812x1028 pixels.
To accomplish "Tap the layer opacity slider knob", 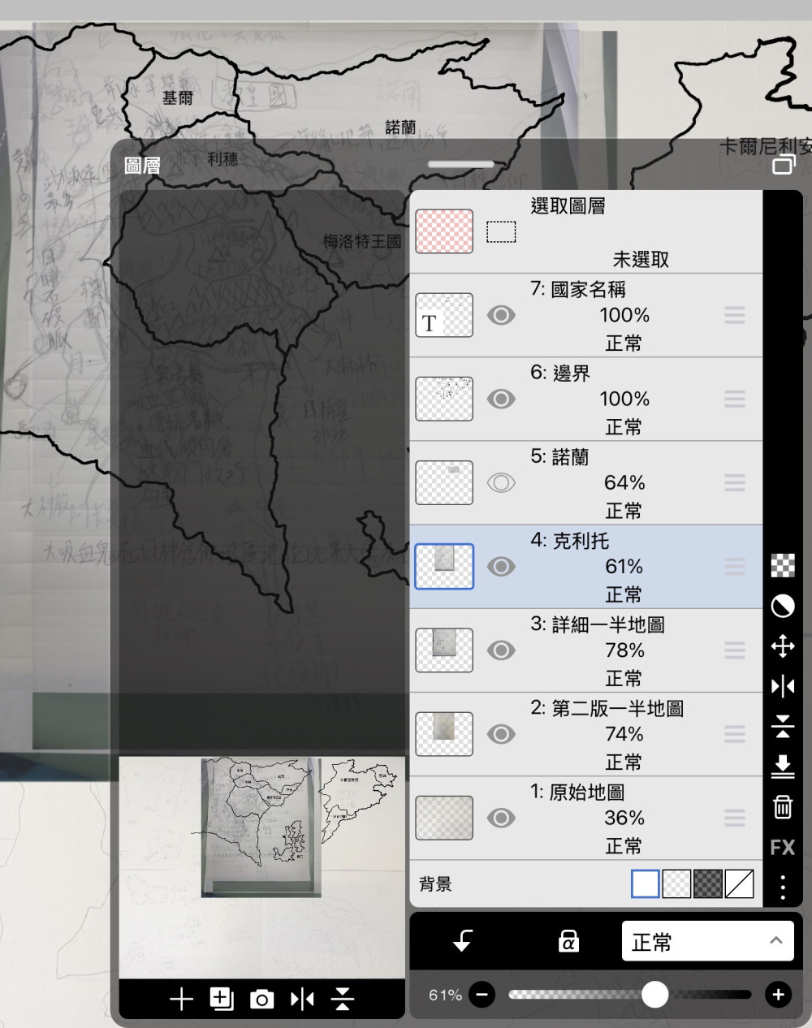I will pyautogui.click(x=654, y=995).
